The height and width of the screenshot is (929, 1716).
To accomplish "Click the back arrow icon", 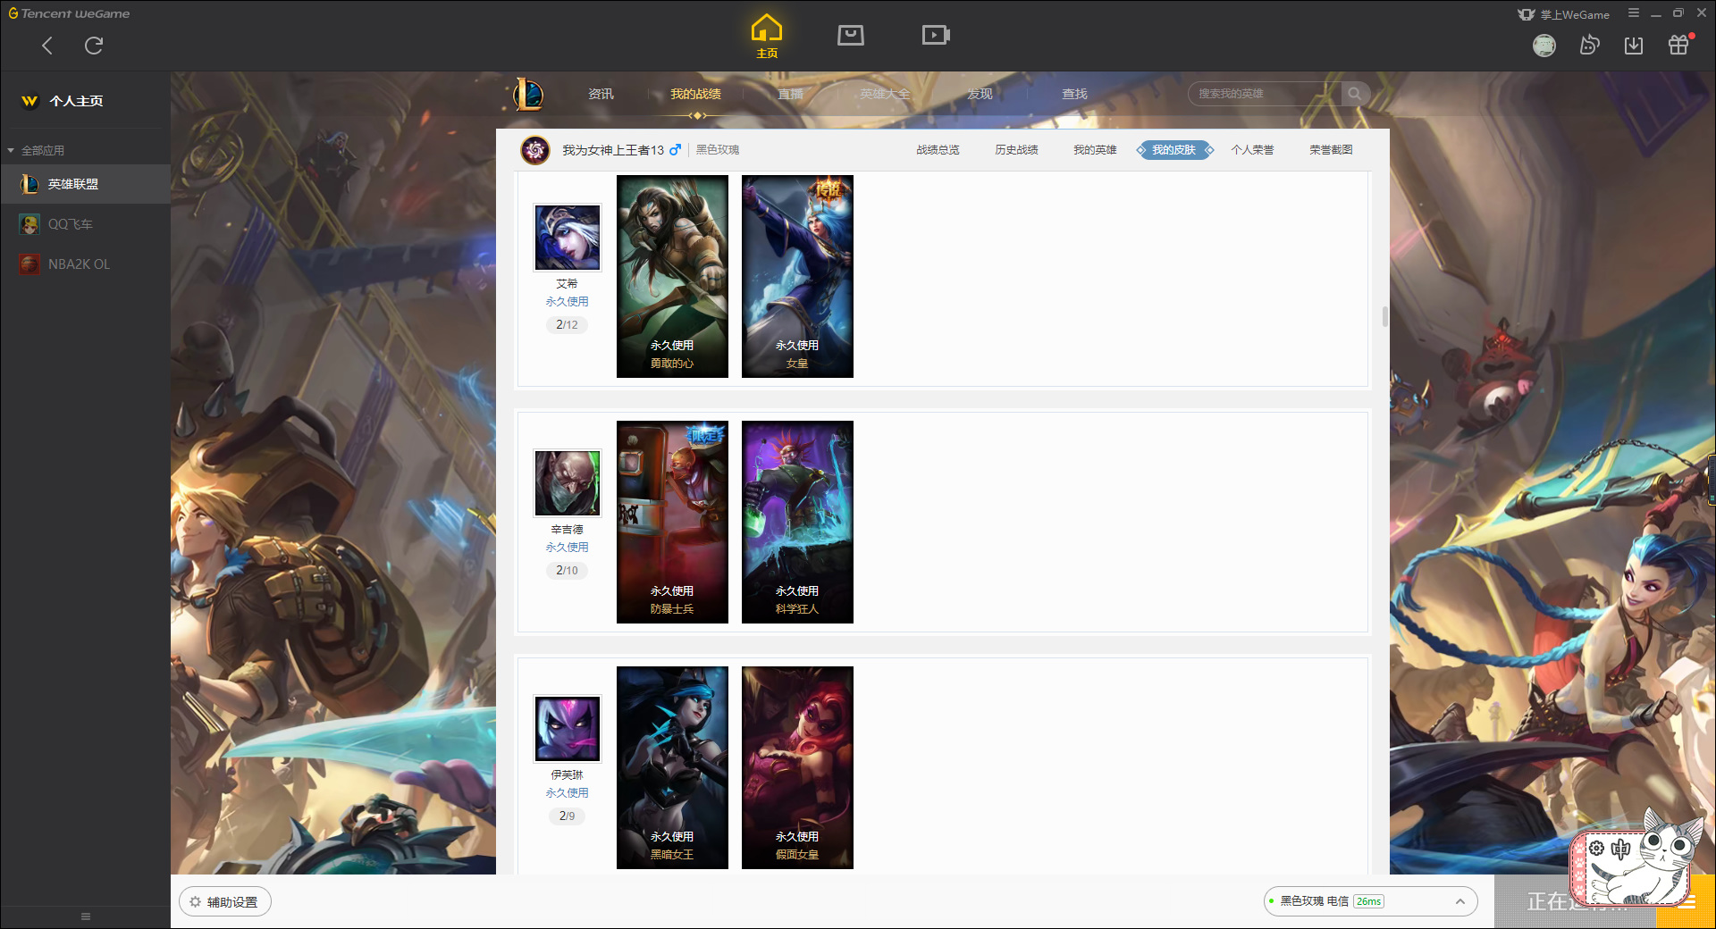I will [x=47, y=46].
